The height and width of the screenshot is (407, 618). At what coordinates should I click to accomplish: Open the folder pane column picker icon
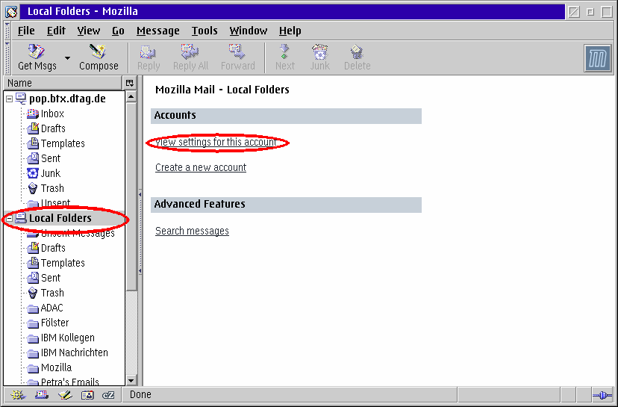click(130, 83)
